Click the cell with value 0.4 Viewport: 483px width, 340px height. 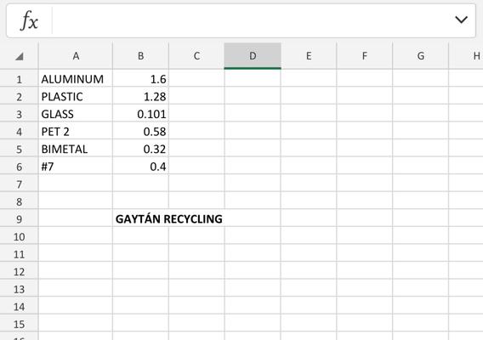point(141,167)
